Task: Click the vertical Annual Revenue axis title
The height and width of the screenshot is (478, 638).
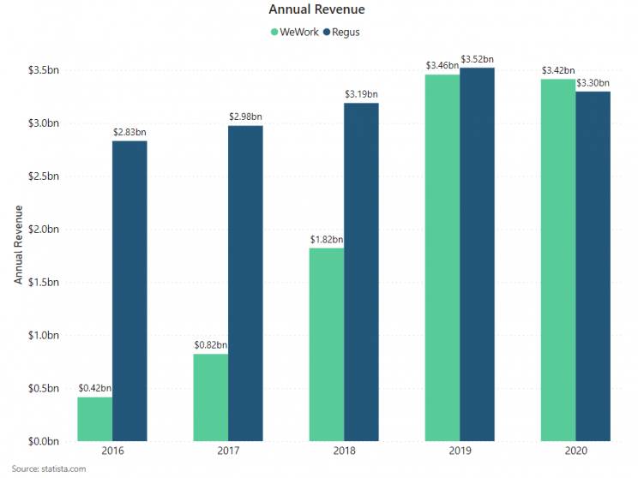Action: 18,245
